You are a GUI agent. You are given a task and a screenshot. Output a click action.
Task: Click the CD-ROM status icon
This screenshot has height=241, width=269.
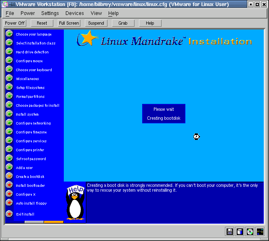click(x=250, y=232)
